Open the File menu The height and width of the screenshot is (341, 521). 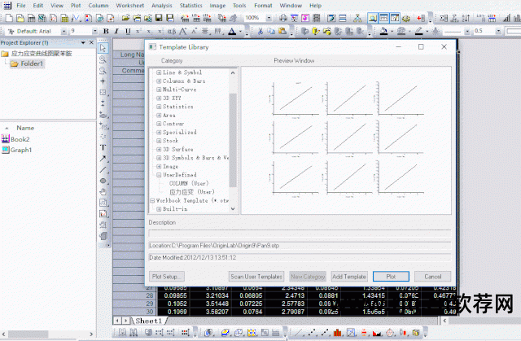tap(21, 6)
